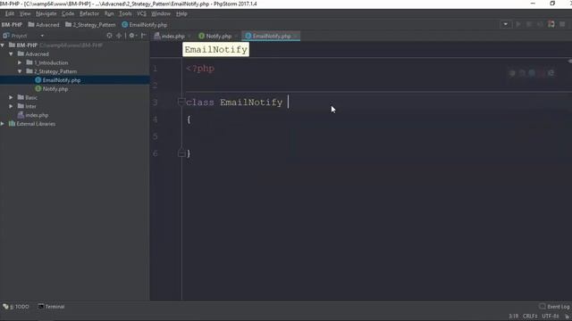Click EmailNotify.php breadcrumb
The image size is (572, 321).
coord(145,25)
